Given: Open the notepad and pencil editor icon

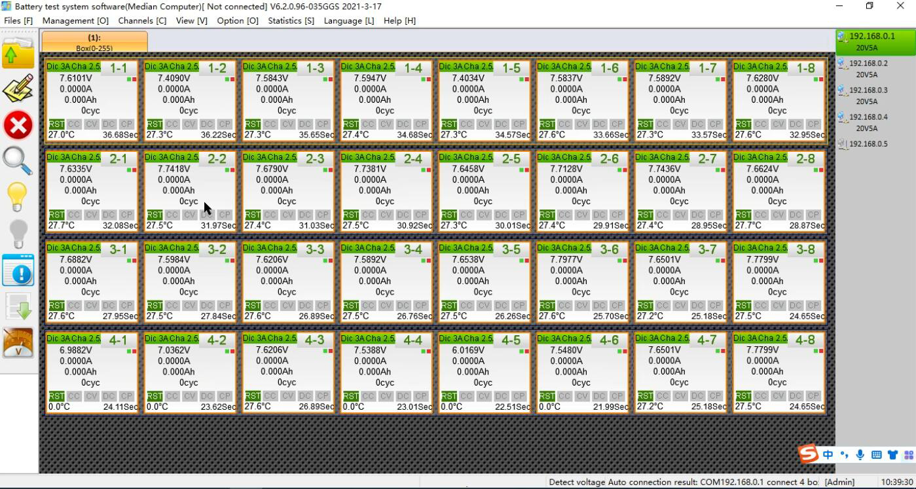Looking at the screenshot, I should [18, 88].
